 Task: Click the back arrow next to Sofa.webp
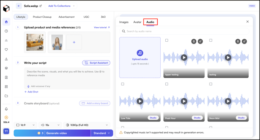coord(19,6)
